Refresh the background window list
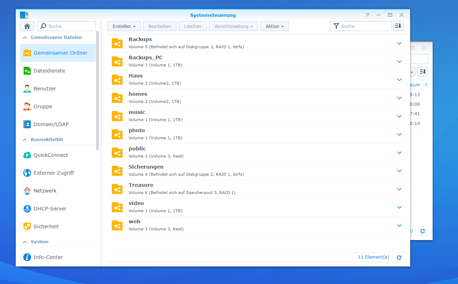 [423, 231]
